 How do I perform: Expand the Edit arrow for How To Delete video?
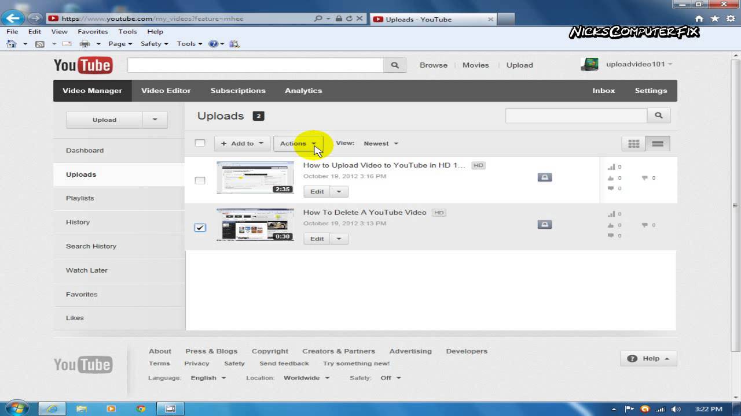pyautogui.click(x=339, y=239)
